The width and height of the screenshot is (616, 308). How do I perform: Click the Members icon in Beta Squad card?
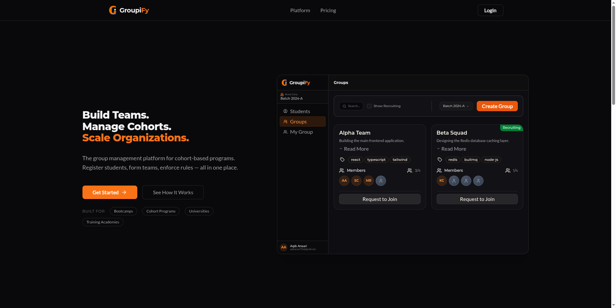tap(439, 171)
